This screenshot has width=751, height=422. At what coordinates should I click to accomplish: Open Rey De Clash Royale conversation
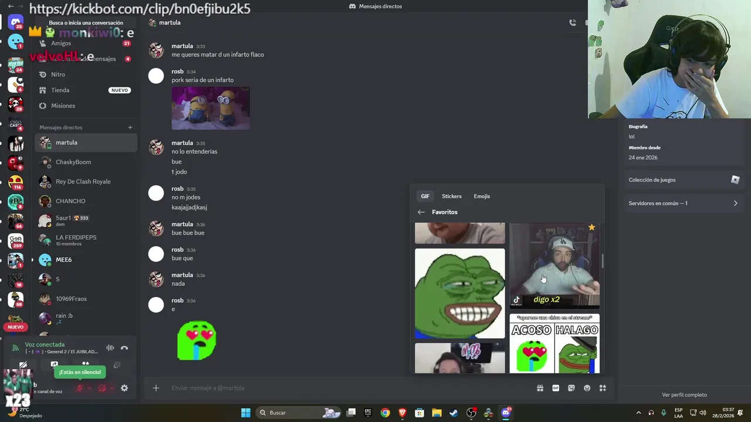86,182
